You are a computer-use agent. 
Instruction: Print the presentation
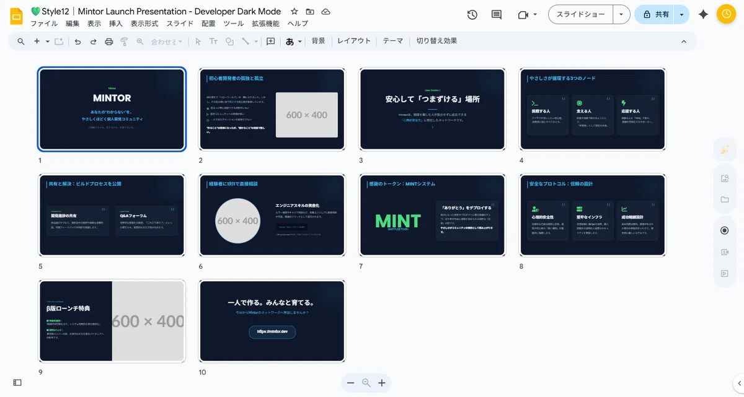tap(109, 41)
